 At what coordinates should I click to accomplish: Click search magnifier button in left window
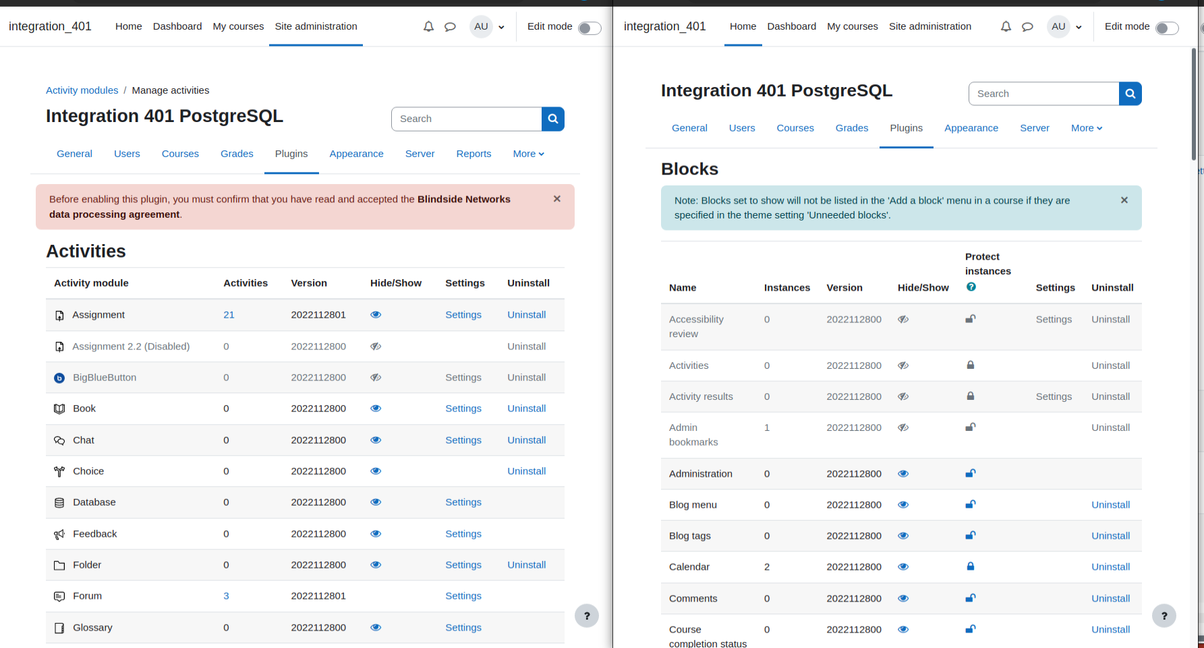(x=553, y=119)
